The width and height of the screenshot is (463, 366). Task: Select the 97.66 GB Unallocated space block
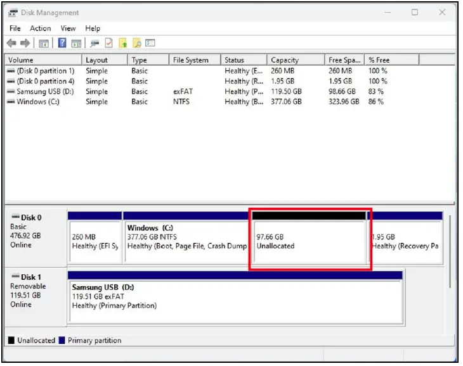coord(309,237)
